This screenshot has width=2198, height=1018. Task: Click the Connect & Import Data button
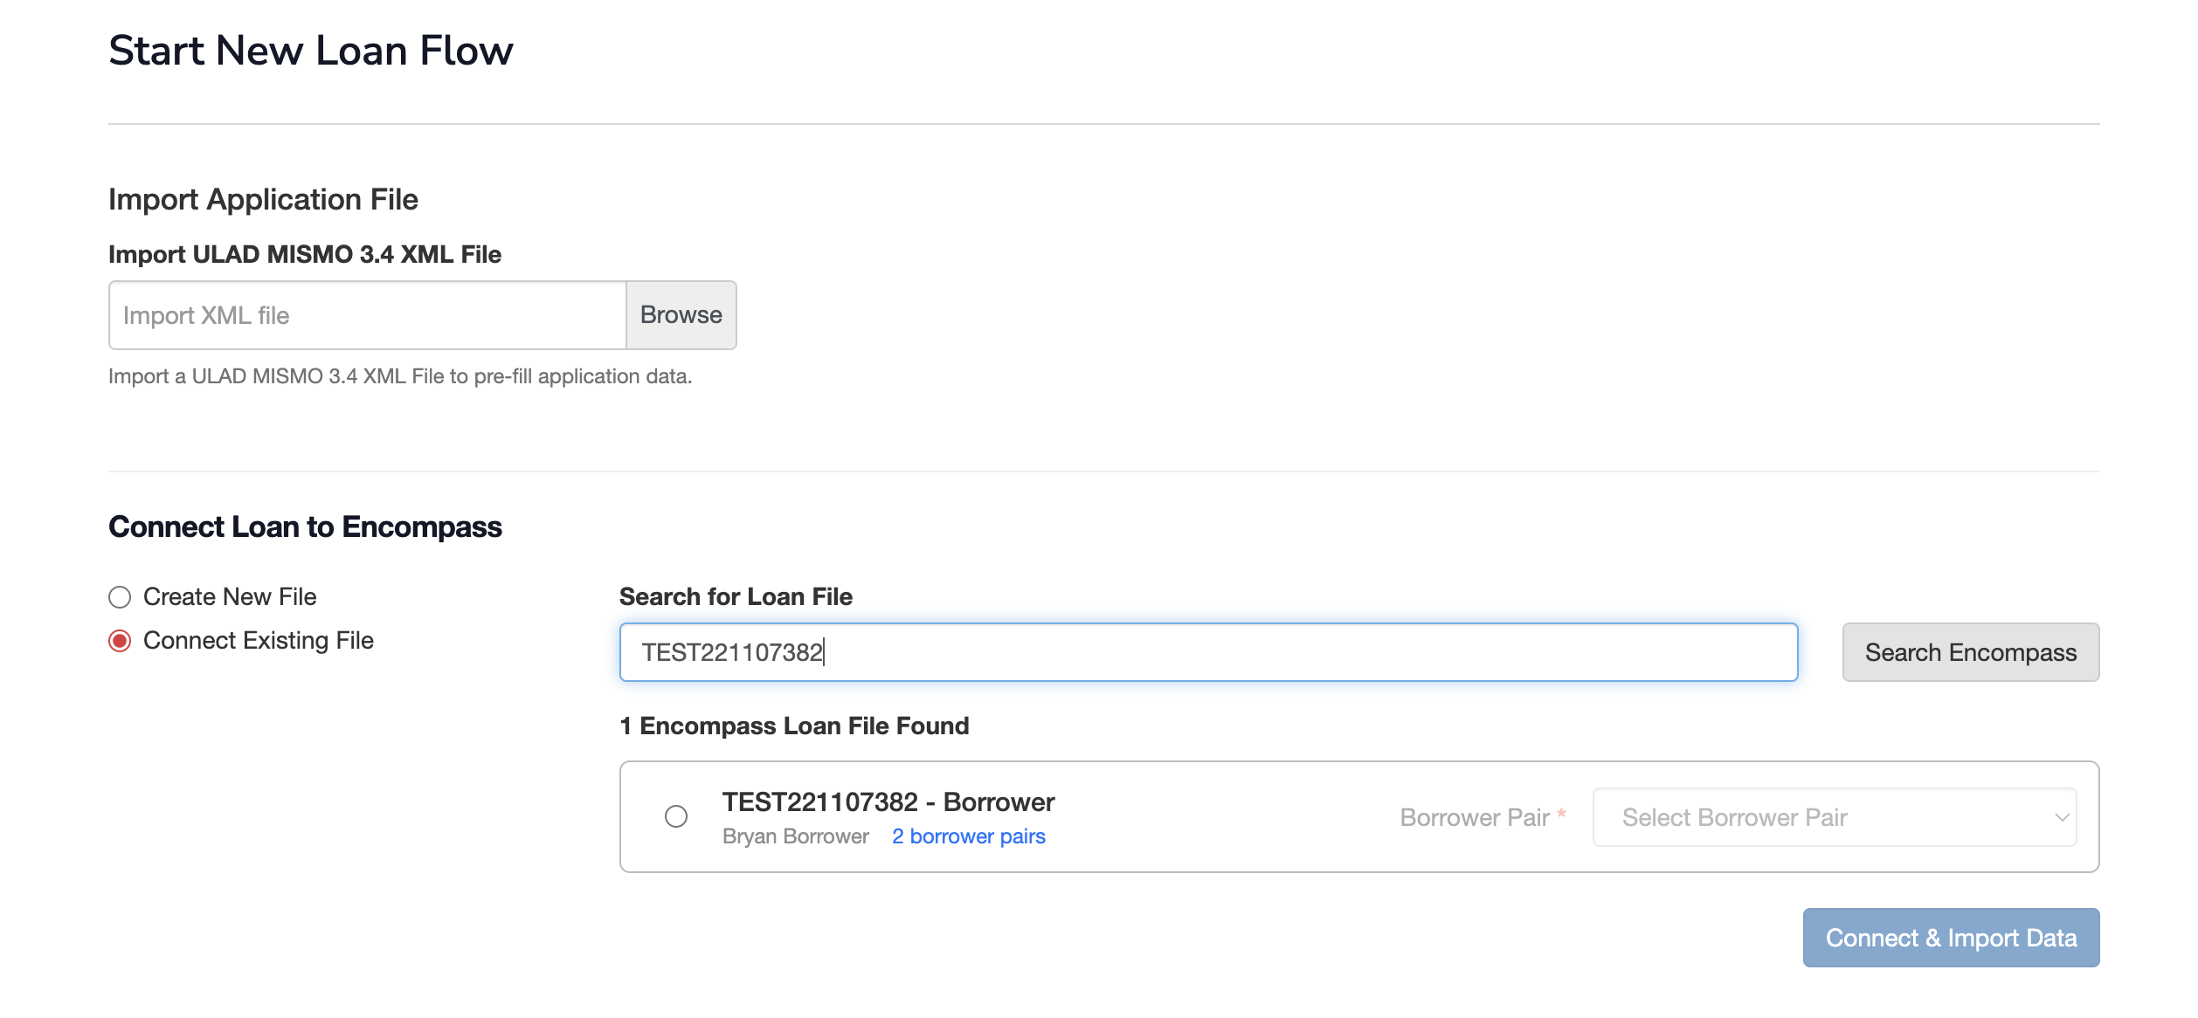[x=1950, y=938]
